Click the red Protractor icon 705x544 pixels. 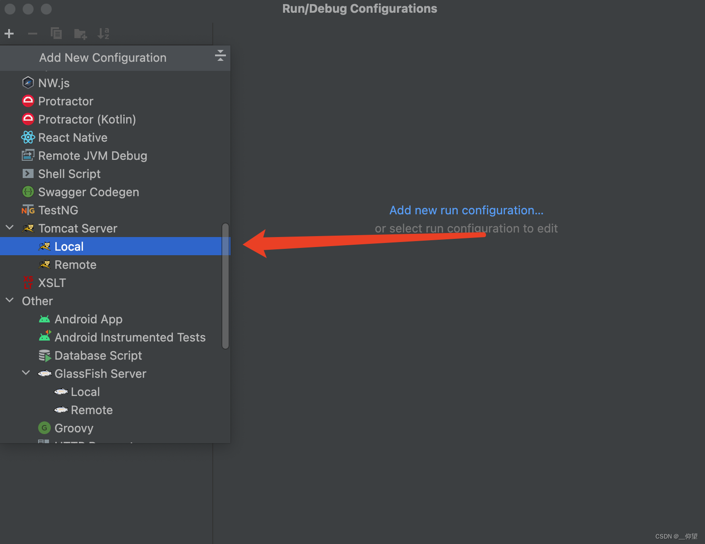click(x=28, y=101)
